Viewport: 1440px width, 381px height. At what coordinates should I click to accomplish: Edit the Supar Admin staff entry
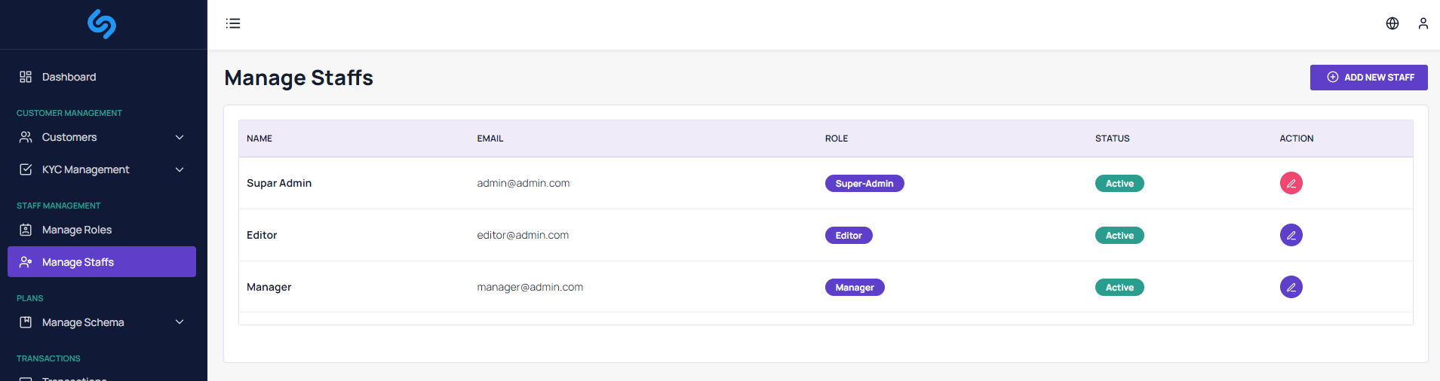[x=1291, y=183]
